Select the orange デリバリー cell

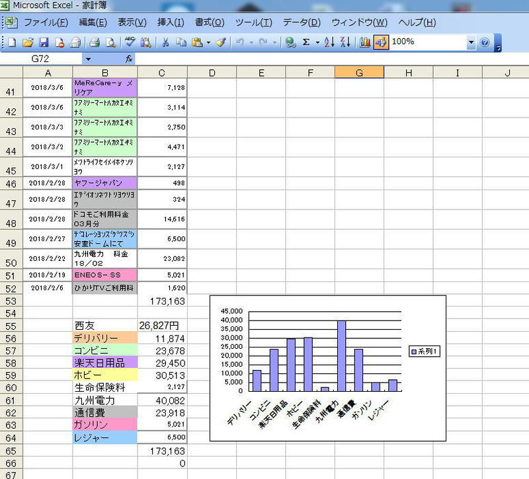click(x=105, y=338)
